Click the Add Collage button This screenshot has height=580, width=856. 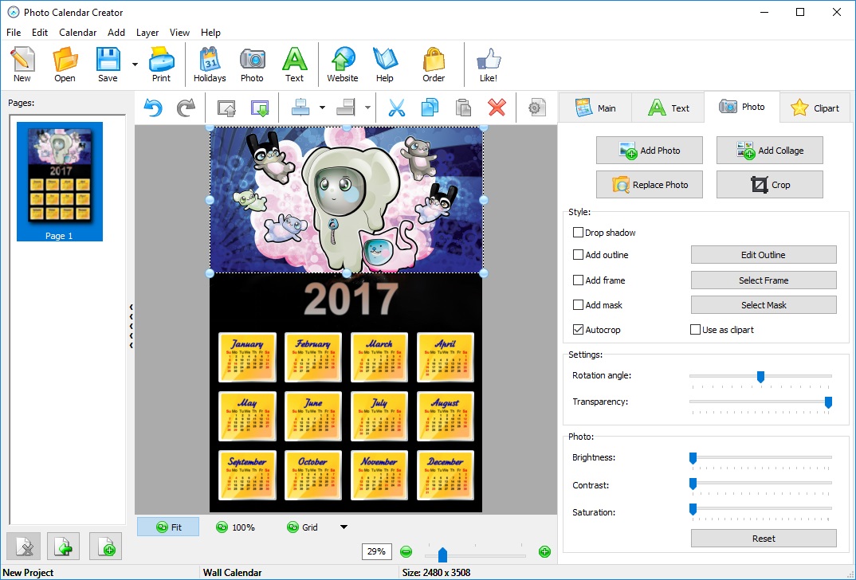[x=768, y=150]
